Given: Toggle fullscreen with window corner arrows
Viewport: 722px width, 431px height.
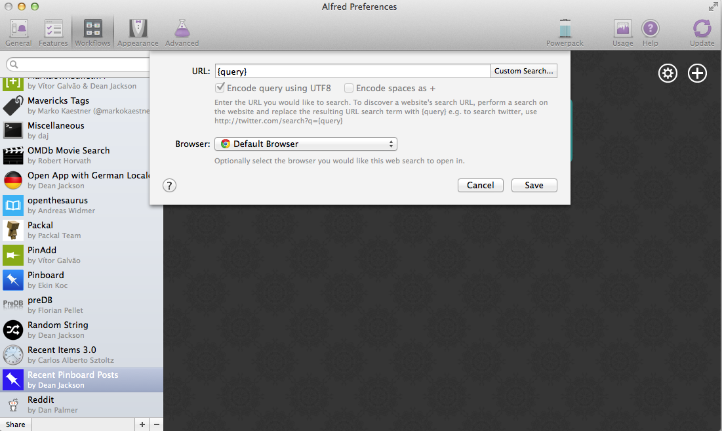Looking at the screenshot, I should pos(713,7).
